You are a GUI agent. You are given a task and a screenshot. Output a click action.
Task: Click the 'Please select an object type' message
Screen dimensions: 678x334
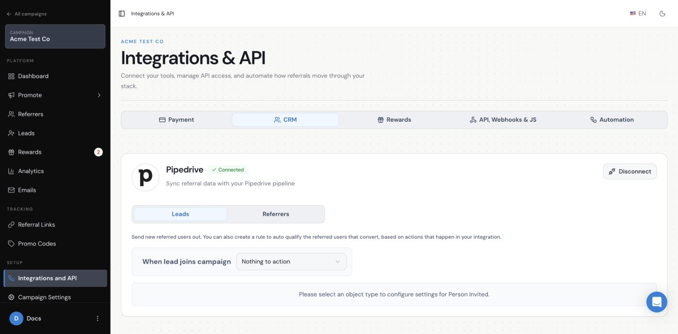click(394, 294)
